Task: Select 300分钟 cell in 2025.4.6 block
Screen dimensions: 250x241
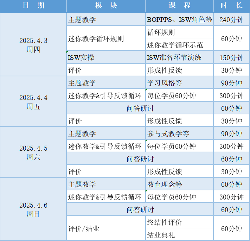Action: (232, 196)
